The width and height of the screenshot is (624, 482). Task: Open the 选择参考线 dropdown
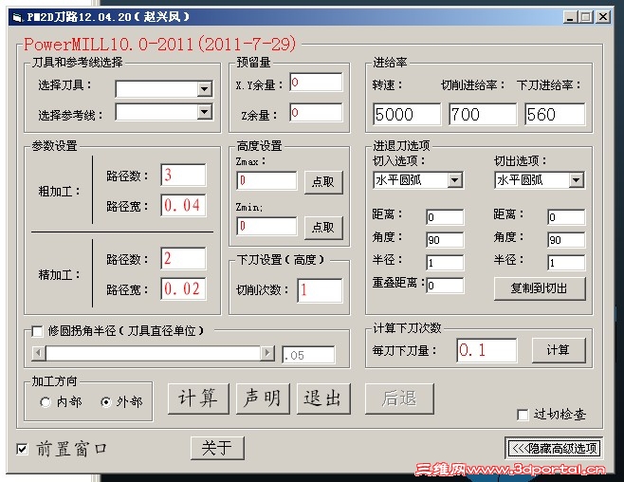205,112
